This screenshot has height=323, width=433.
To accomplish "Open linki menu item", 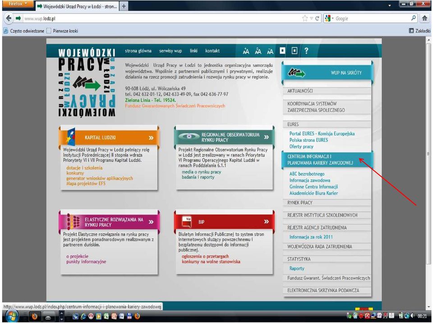I will click(193, 51).
